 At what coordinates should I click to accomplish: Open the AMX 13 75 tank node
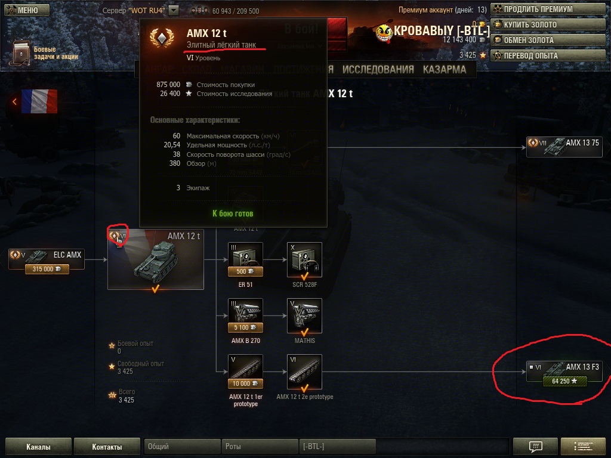point(564,147)
